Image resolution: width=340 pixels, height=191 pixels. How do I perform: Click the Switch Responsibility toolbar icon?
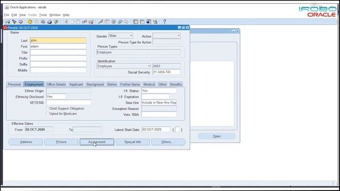[43, 22]
